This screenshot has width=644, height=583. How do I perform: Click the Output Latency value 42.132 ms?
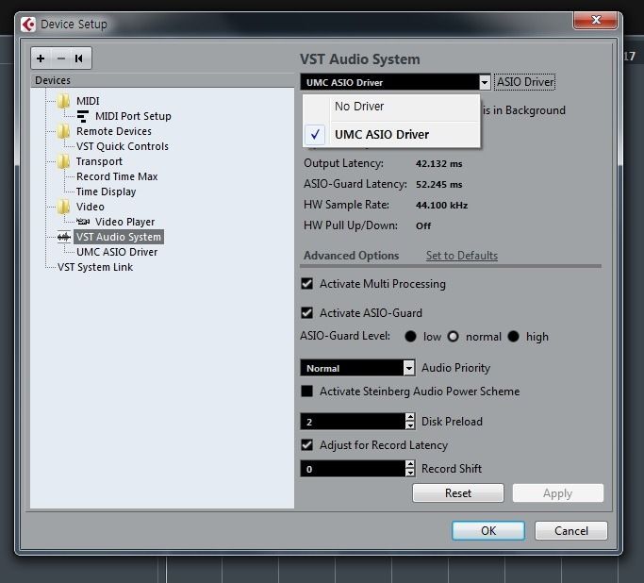click(x=438, y=164)
